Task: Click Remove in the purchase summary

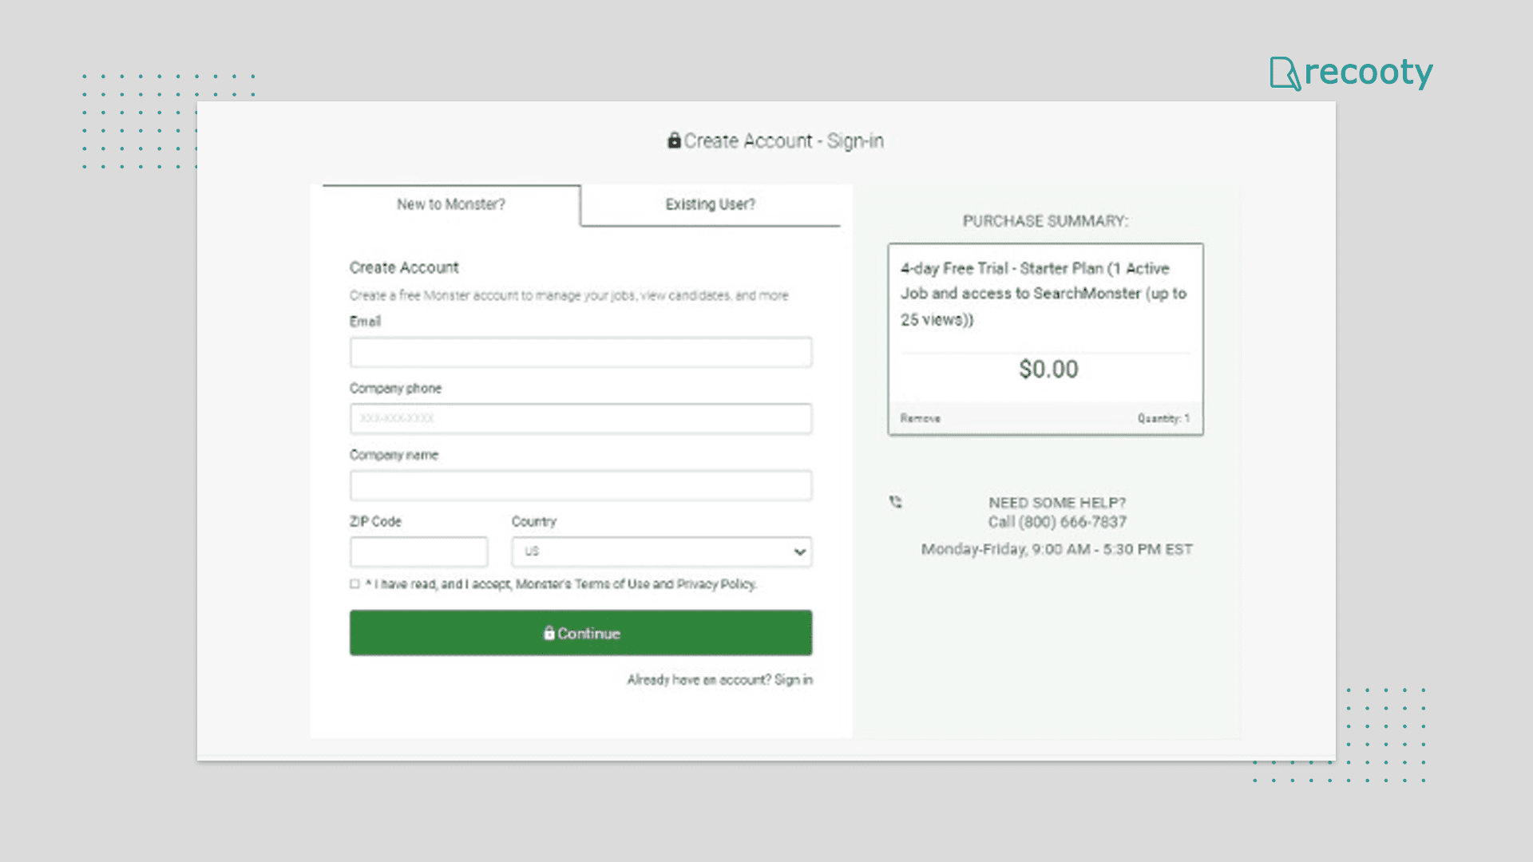Action: coord(920,418)
